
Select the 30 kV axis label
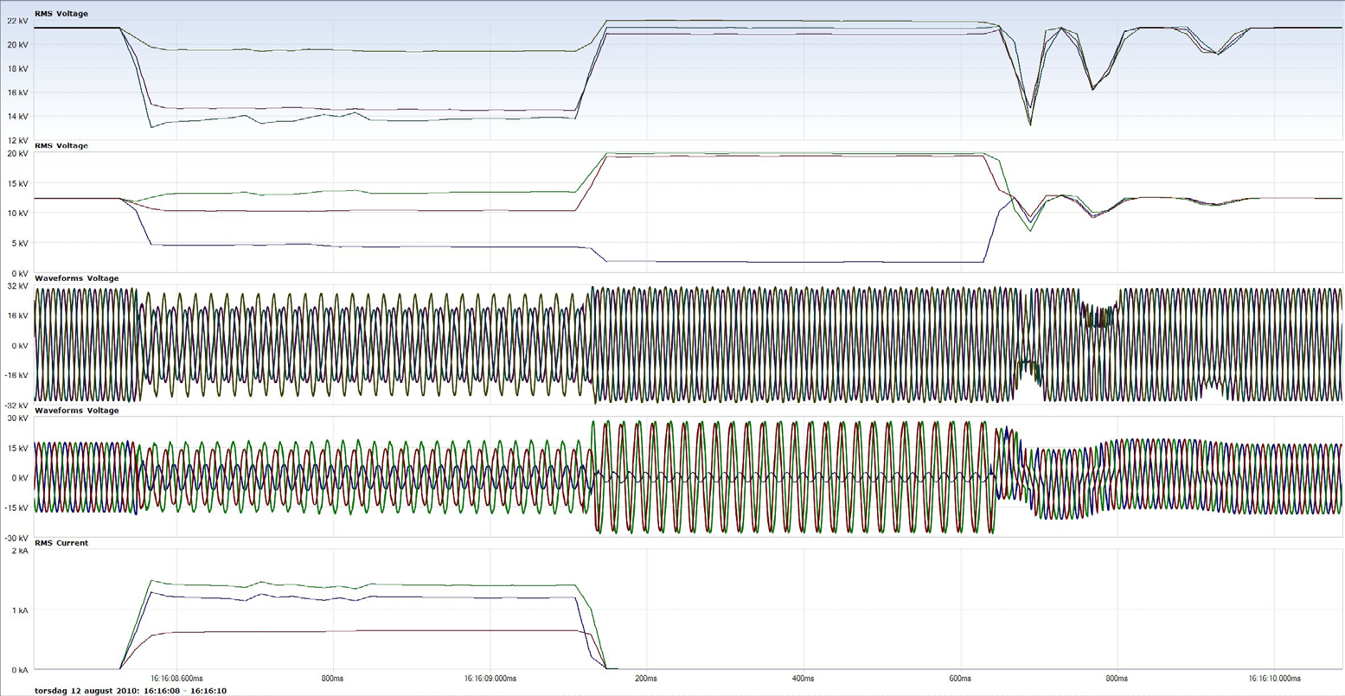click(x=17, y=418)
